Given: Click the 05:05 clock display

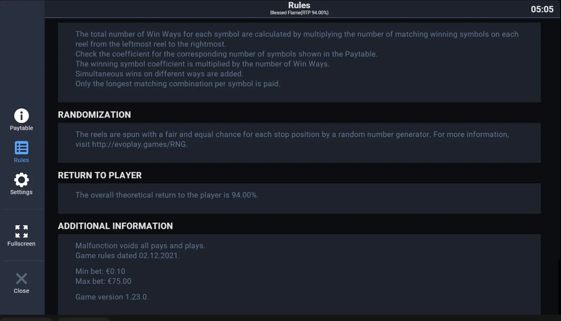Looking at the screenshot, I should 542,9.
